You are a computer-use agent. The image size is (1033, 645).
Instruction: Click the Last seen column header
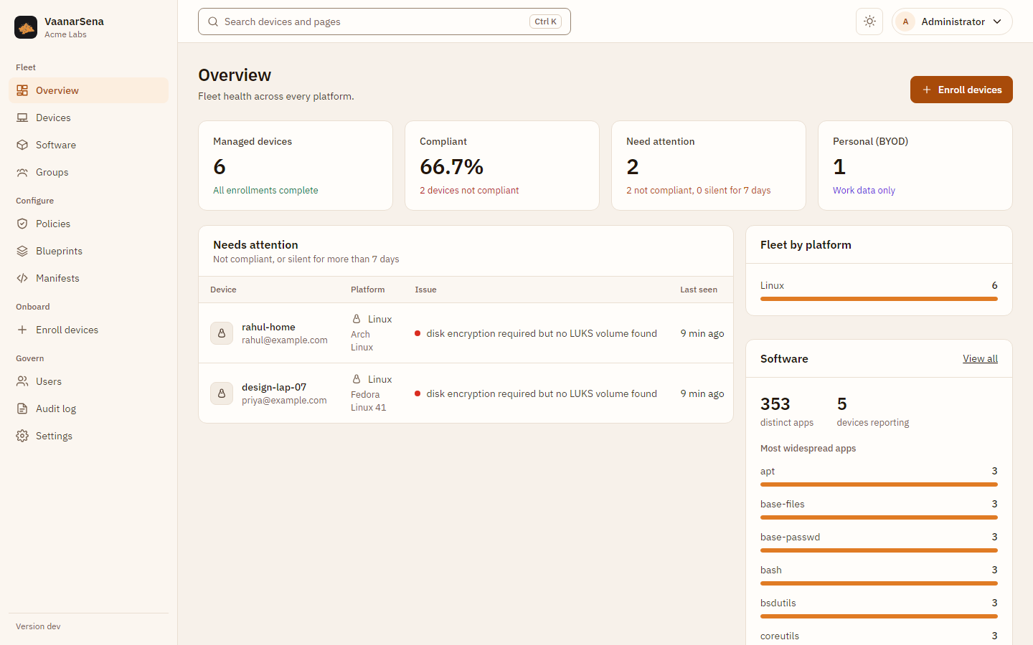click(x=699, y=290)
